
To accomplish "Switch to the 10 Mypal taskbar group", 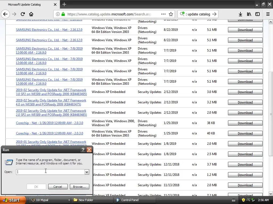I will tap(49, 200).
